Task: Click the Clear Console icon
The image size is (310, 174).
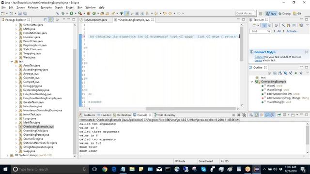Action: 251,115
